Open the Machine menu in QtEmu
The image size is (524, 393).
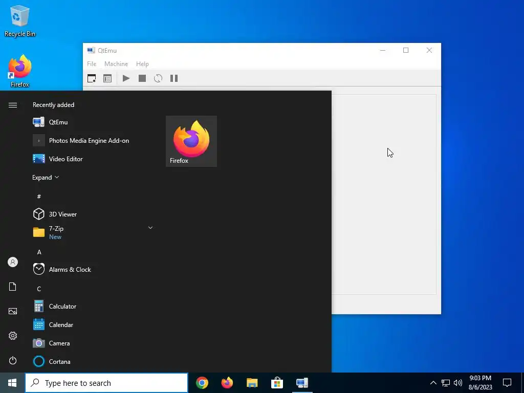pyautogui.click(x=116, y=64)
